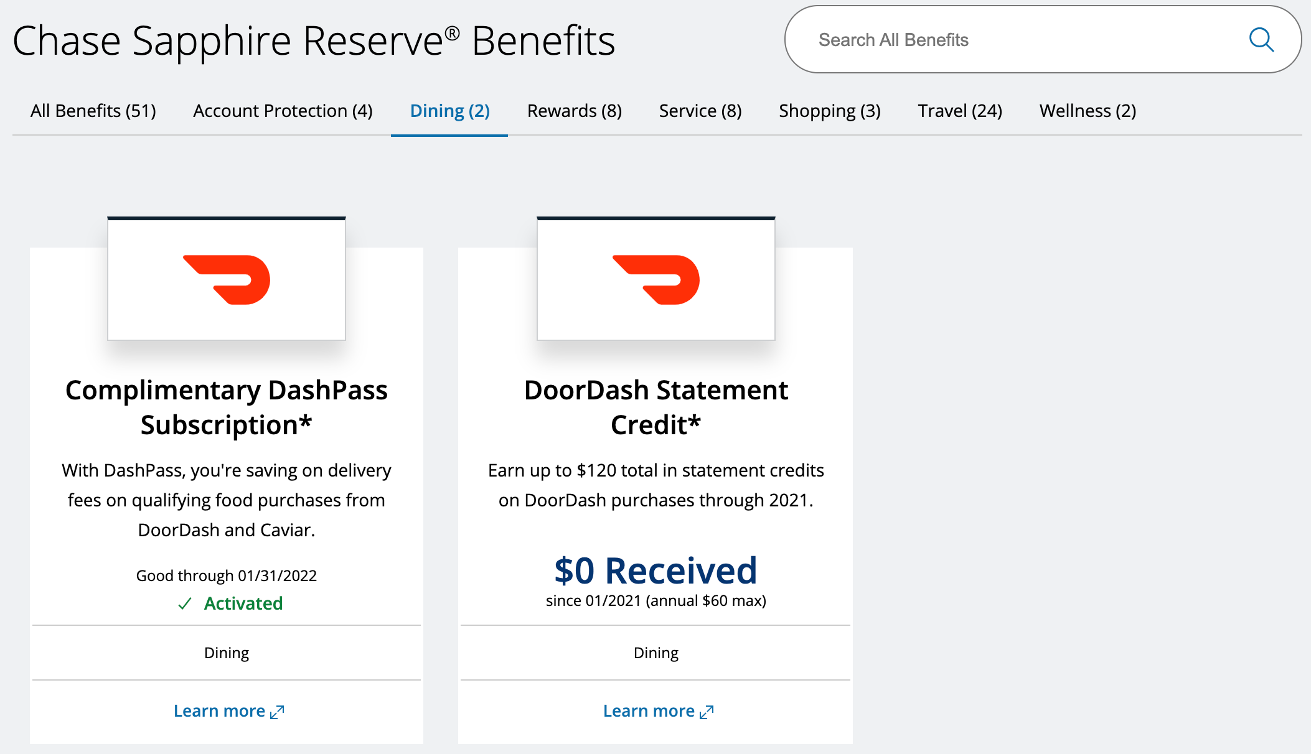Go to the Service (8) tab
Viewport: 1311px width, 754px height.
pyautogui.click(x=700, y=111)
